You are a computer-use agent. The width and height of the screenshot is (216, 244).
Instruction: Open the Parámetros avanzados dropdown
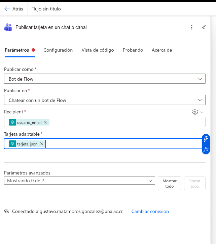point(79,181)
